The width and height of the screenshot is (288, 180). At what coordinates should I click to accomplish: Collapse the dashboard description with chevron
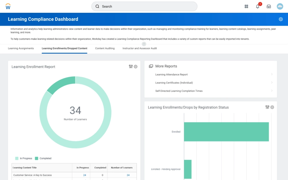(x=144, y=44)
